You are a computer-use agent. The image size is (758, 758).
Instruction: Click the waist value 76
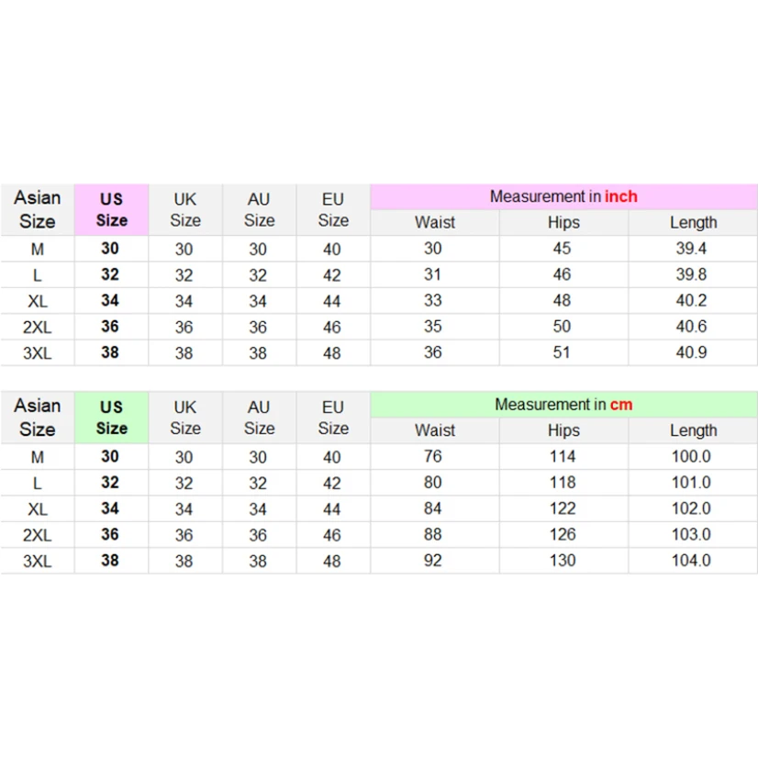(433, 457)
